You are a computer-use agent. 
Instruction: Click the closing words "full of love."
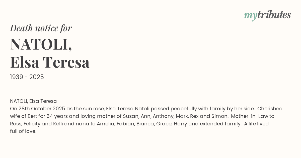coord(23,131)
